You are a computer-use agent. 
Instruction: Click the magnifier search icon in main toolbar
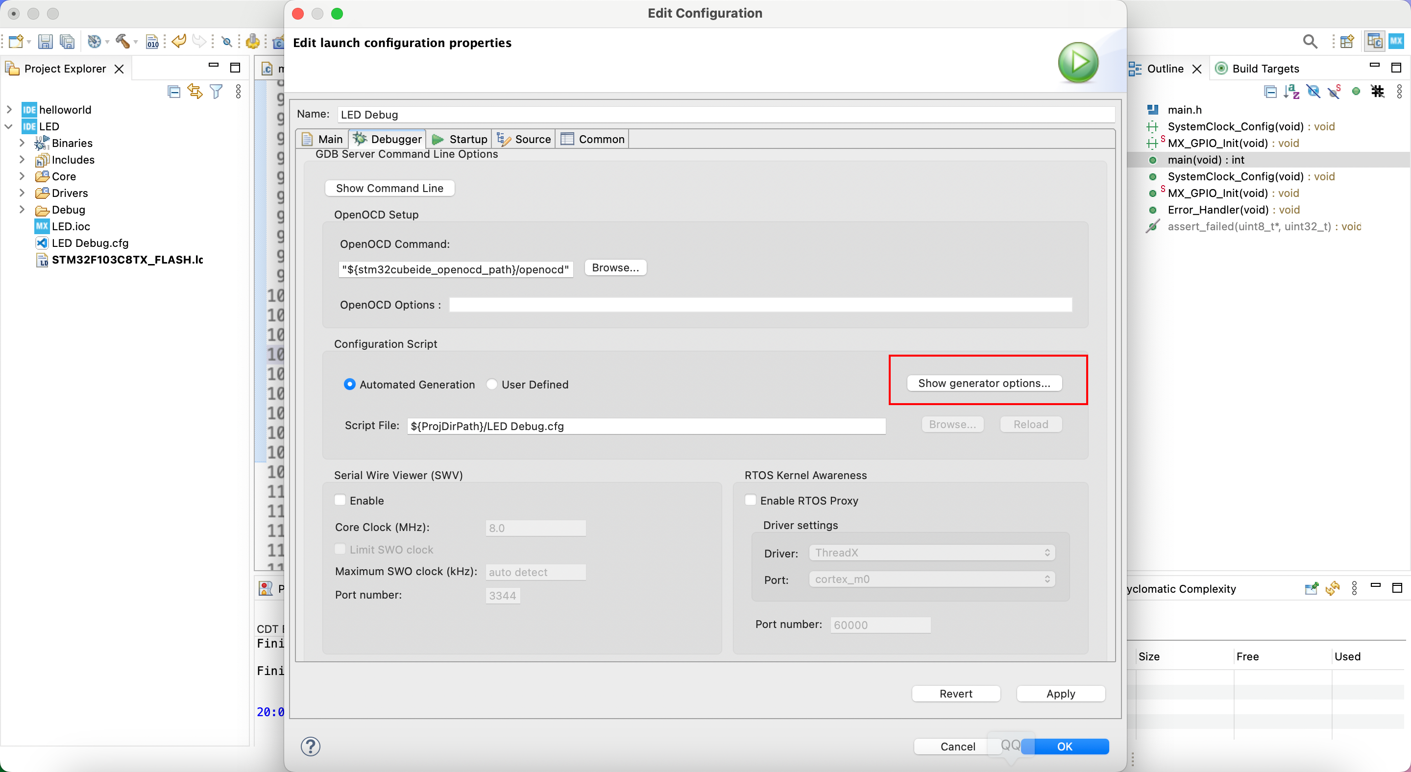coord(1310,41)
